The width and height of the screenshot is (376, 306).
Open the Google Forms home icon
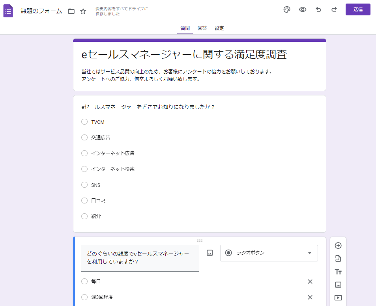click(8, 11)
